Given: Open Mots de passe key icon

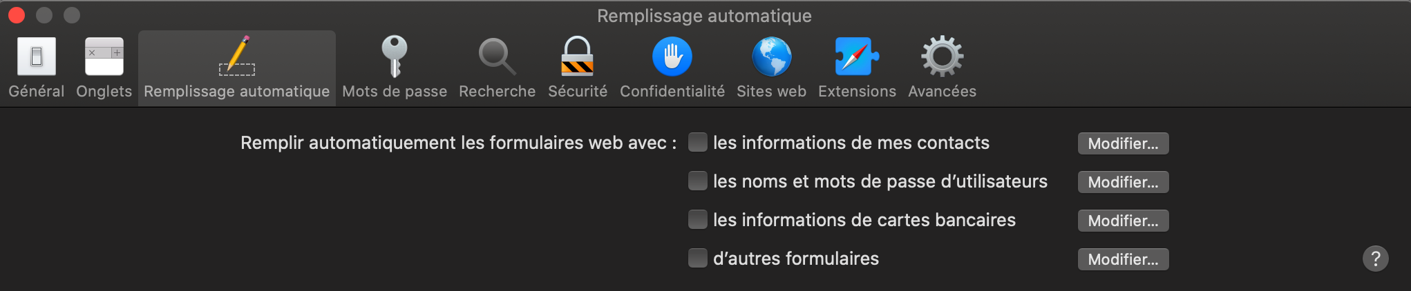Looking at the screenshot, I should click(x=395, y=57).
